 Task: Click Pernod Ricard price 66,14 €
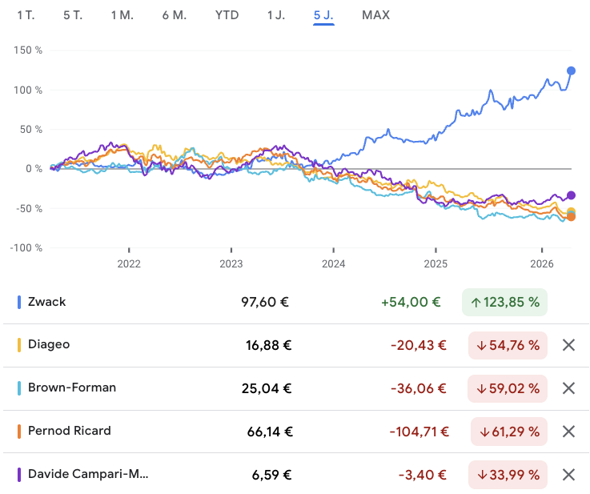(270, 432)
